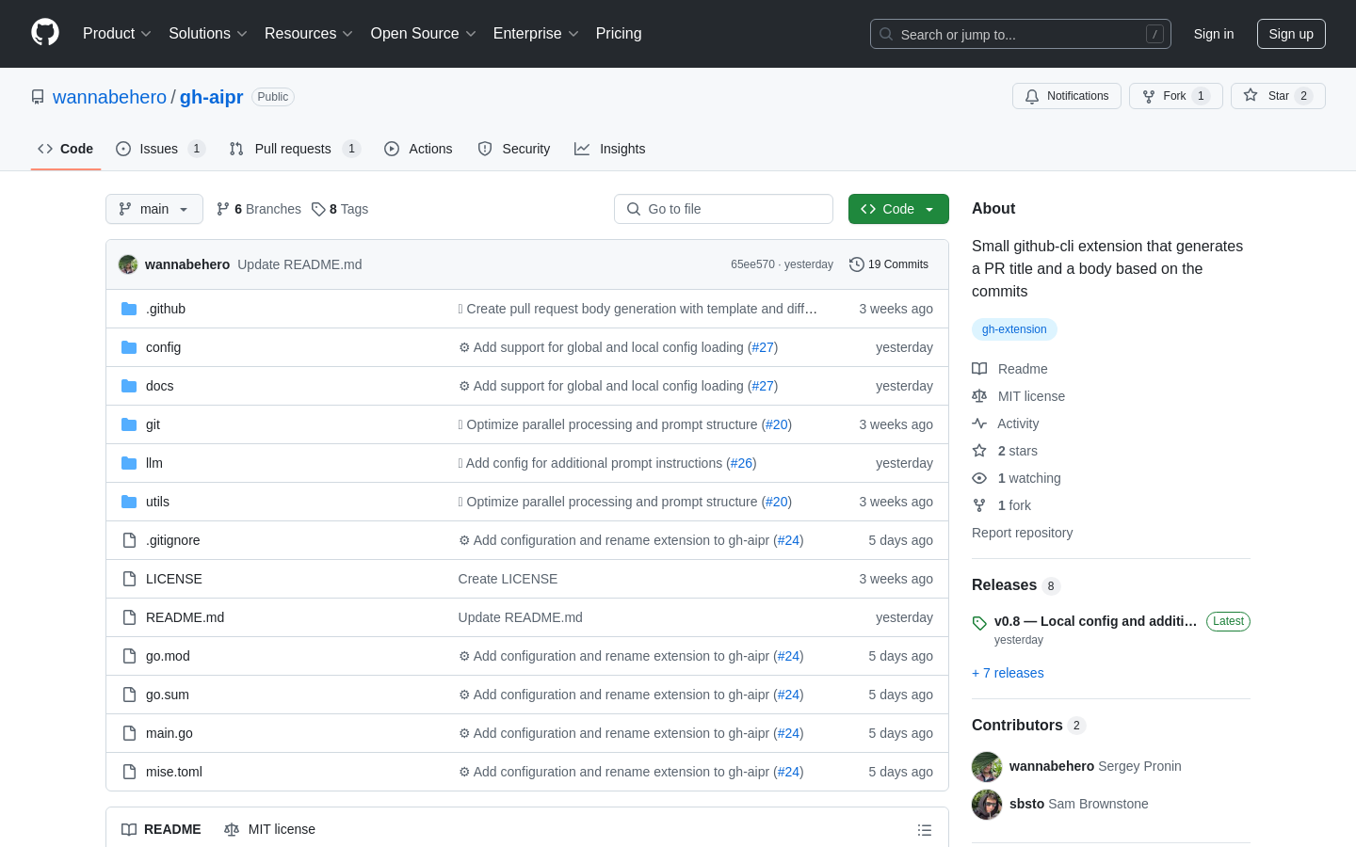Image resolution: width=1356 pixels, height=847 pixels.
Task: Open the main.go file
Action: pos(169,733)
